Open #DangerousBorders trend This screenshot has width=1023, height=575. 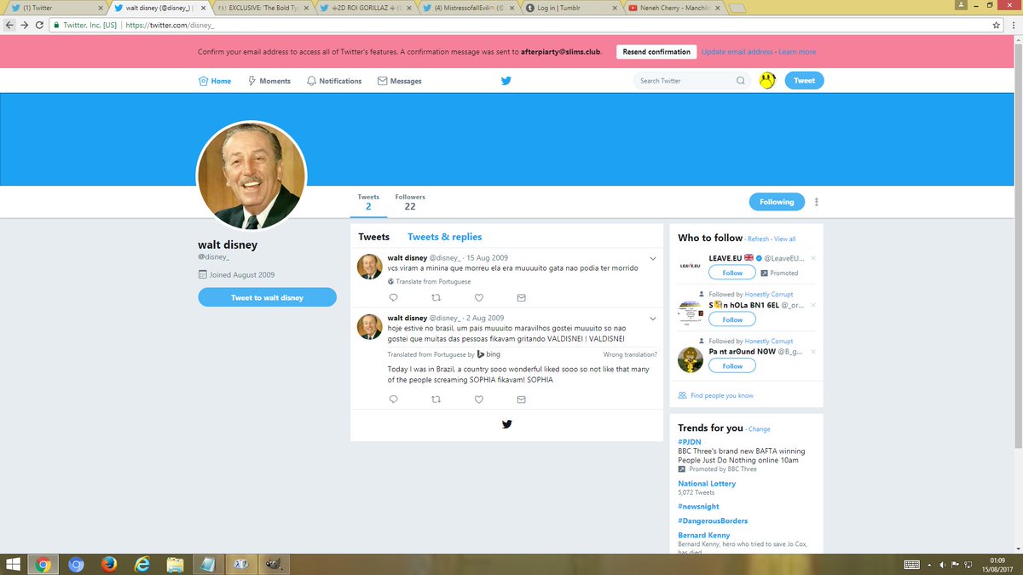pyautogui.click(x=713, y=520)
